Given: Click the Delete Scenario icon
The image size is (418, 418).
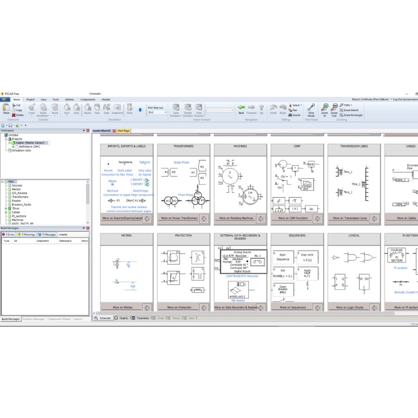Looking at the screenshot, I should [188, 107].
